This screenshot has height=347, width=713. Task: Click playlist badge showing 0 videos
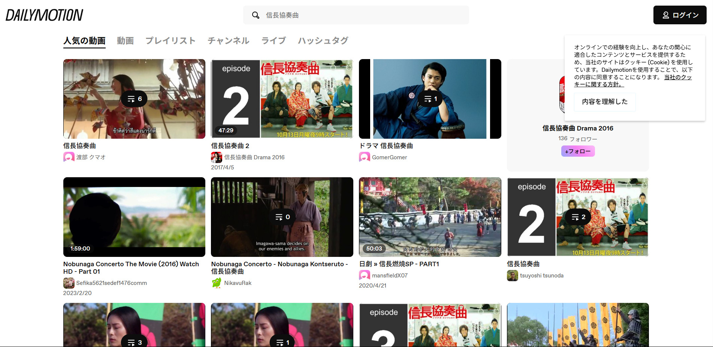coord(282,217)
